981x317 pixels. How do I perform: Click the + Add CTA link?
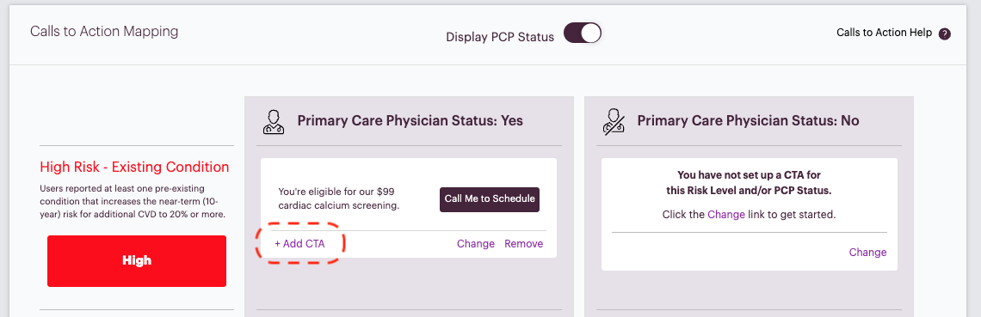[299, 244]
